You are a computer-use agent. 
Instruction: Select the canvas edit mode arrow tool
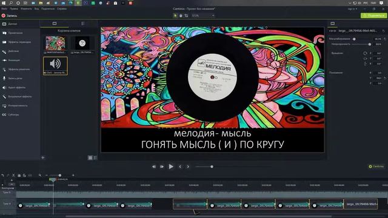pyautogui.click(x=175, y=16)
